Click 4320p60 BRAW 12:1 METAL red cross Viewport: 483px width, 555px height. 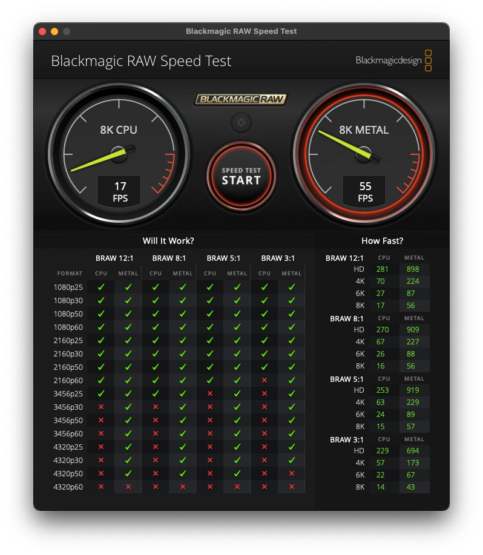128,487
